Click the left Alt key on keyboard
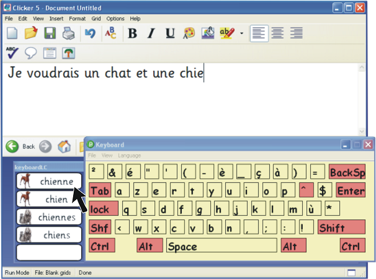The height and width of the screenshot is (279, 376). click(x=150, y=246)
